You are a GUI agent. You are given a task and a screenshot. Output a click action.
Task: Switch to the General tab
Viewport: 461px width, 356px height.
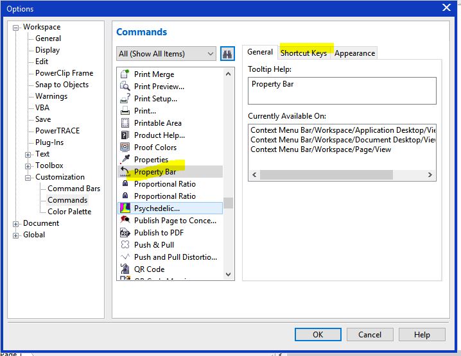(x=260, y=53)
